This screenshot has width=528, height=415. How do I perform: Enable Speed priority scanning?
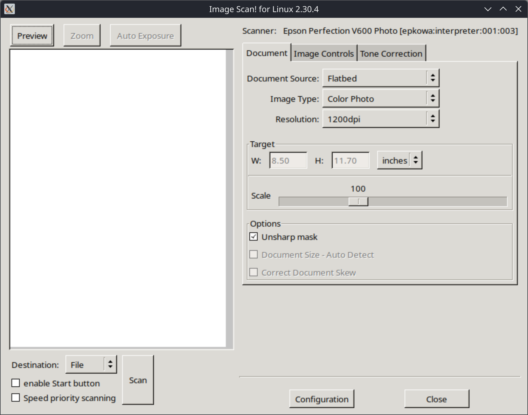pos(16,398)
